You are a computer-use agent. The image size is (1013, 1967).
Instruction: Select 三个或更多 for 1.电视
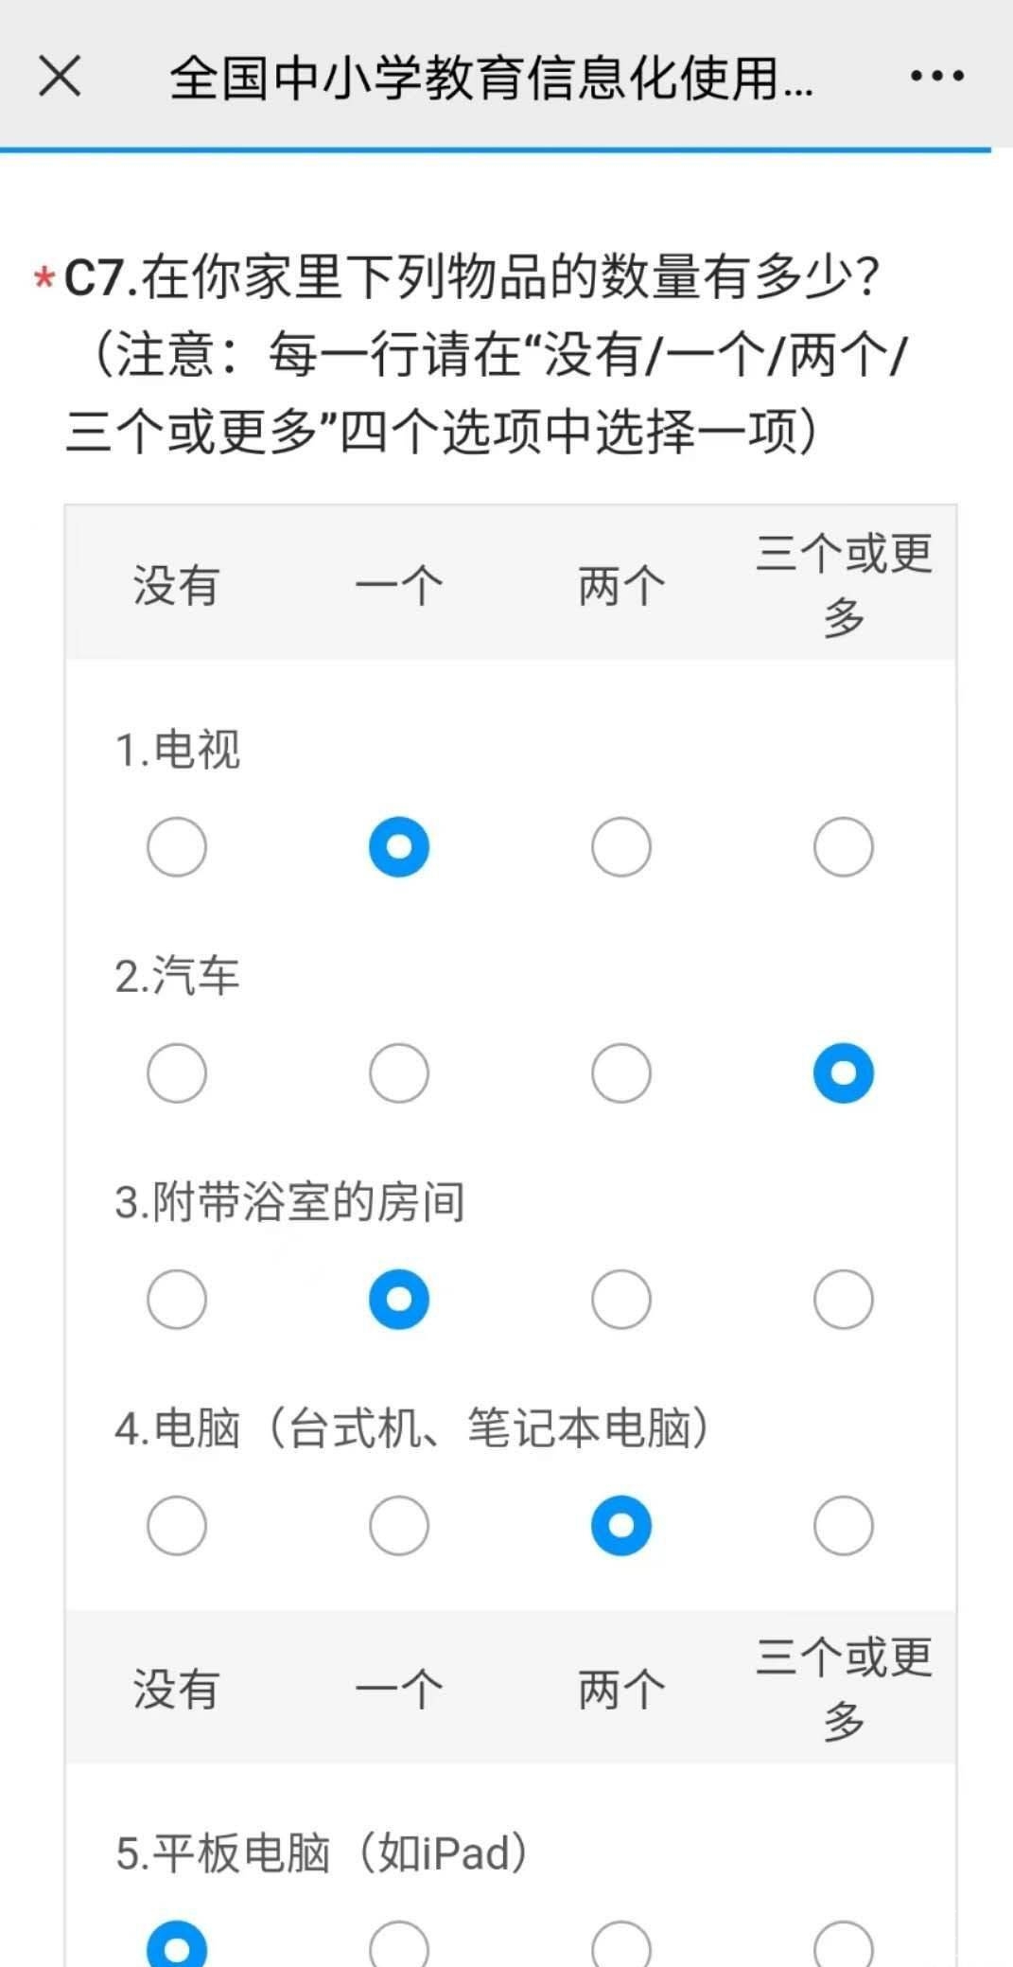pos(843,846)
